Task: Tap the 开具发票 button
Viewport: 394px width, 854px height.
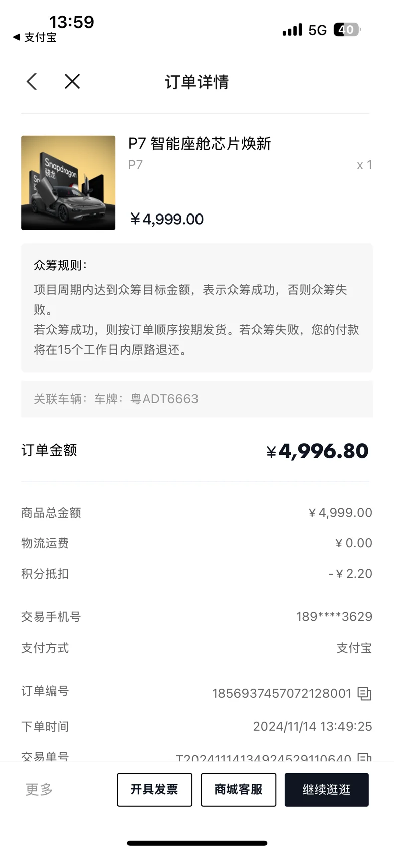Action: [154, 790]
